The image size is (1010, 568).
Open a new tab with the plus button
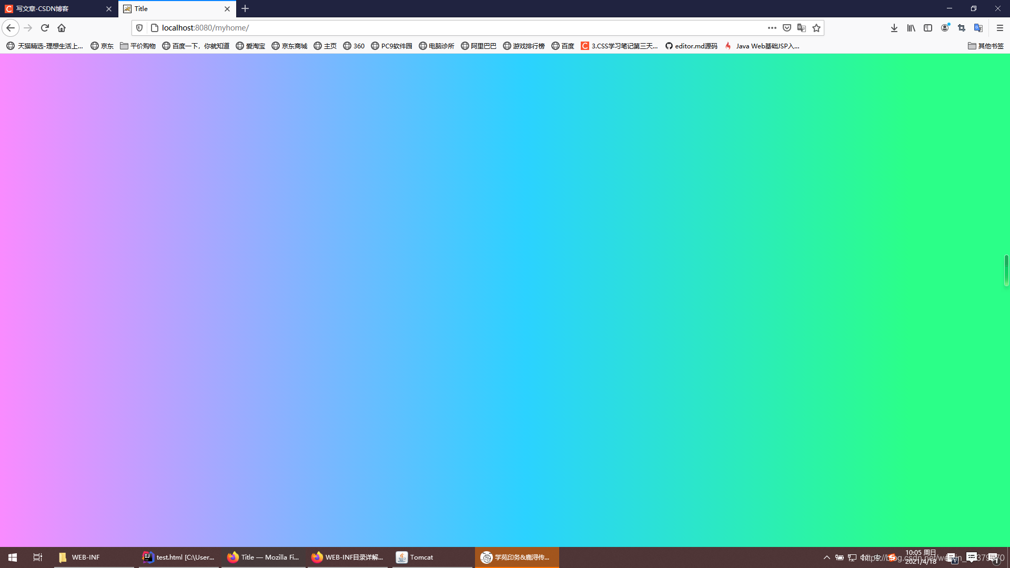coord(245,8)
